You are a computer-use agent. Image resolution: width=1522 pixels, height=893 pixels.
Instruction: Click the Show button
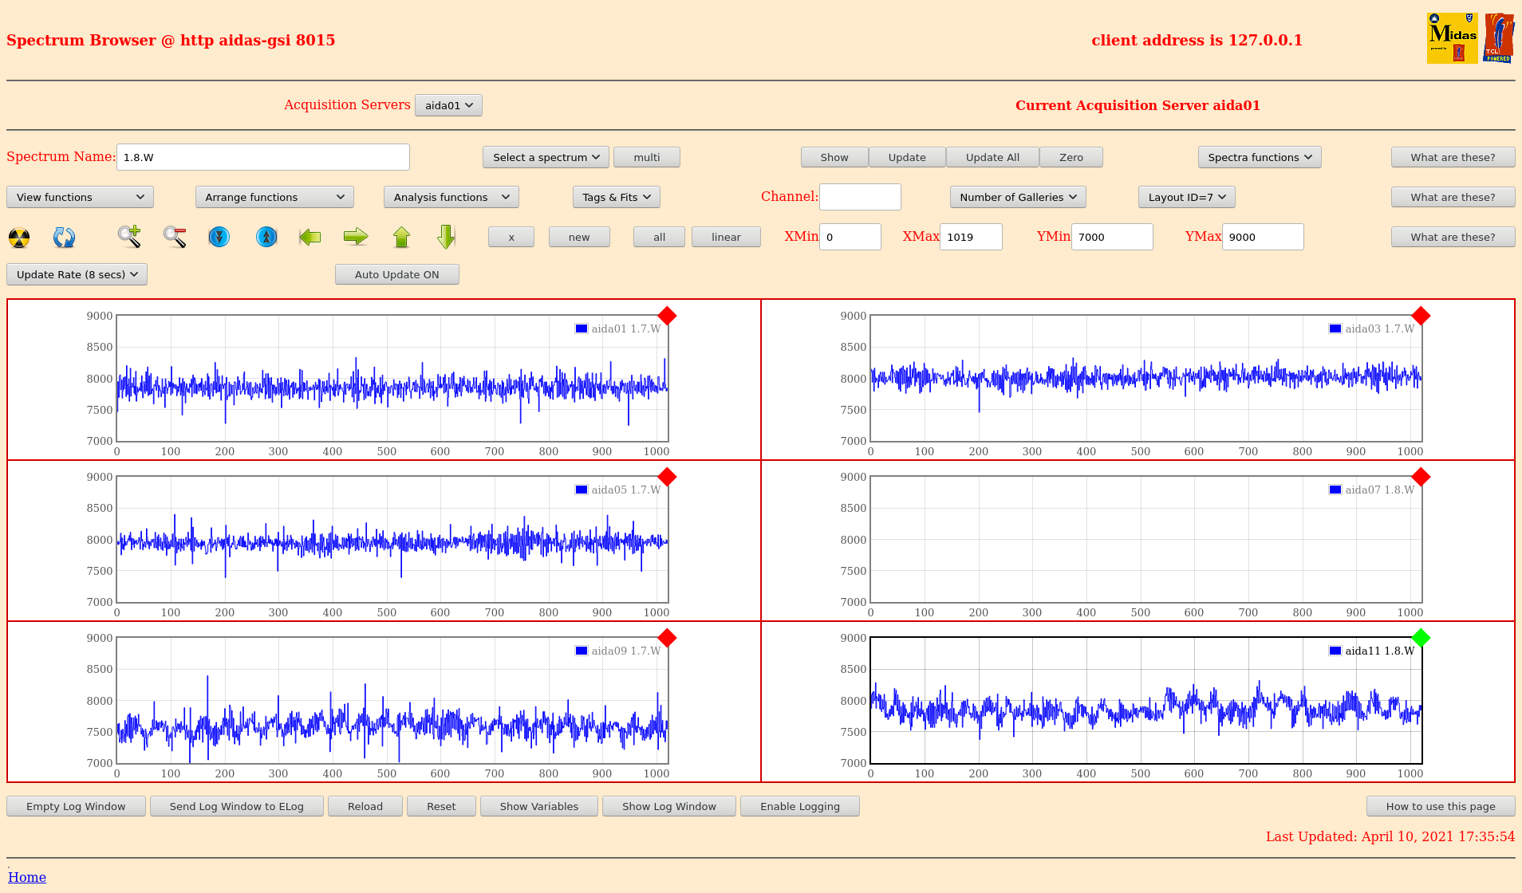[x=834, y=157]
